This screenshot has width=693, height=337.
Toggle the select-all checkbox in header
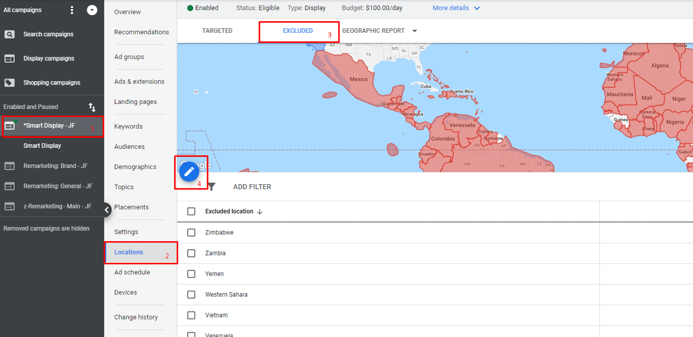point(191,211)
